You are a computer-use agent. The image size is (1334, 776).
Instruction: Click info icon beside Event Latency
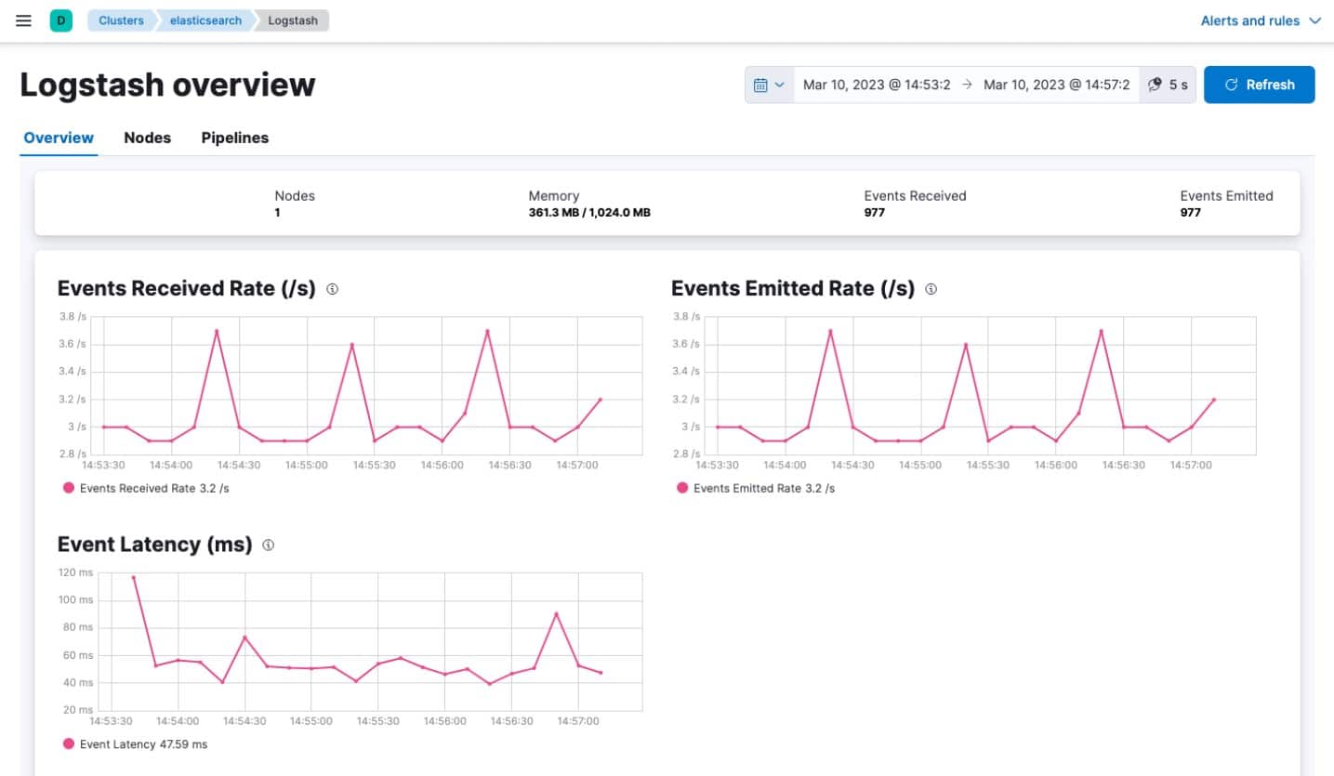(x=269, y=546)
